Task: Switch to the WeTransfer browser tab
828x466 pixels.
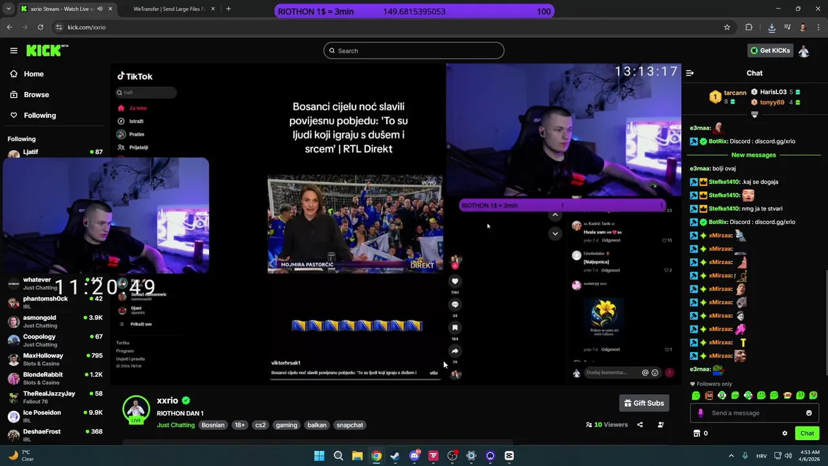Action: [x=169, y=9]
